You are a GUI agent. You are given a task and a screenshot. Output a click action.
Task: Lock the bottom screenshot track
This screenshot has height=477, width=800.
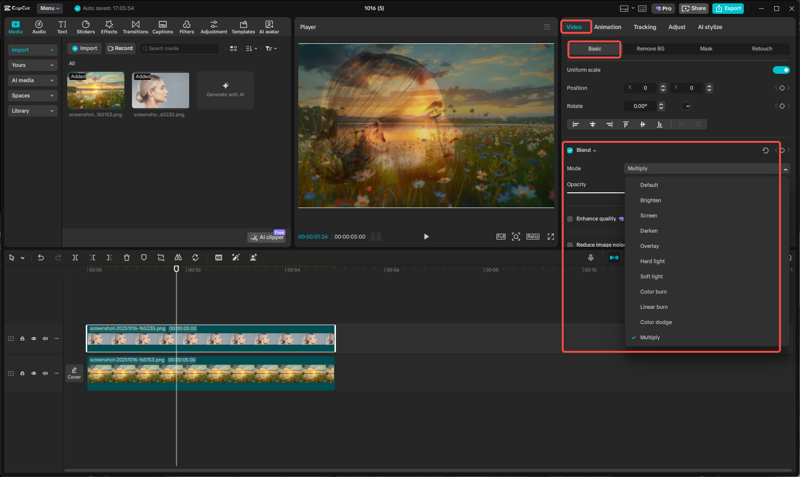click(x=22, y=373)
